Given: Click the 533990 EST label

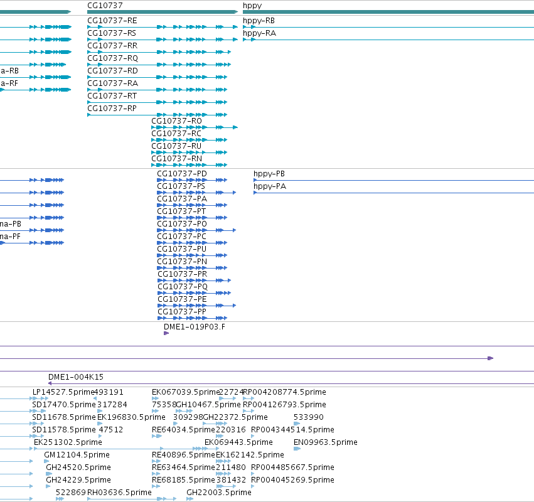Looking at the screenshot, I should (x=309, y=417).
